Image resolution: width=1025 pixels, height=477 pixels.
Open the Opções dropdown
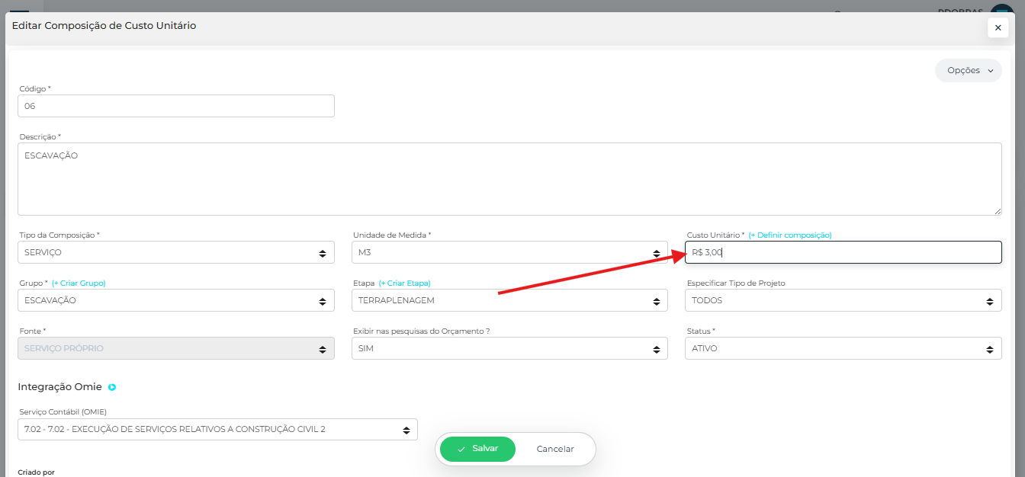tap(968, 70)
